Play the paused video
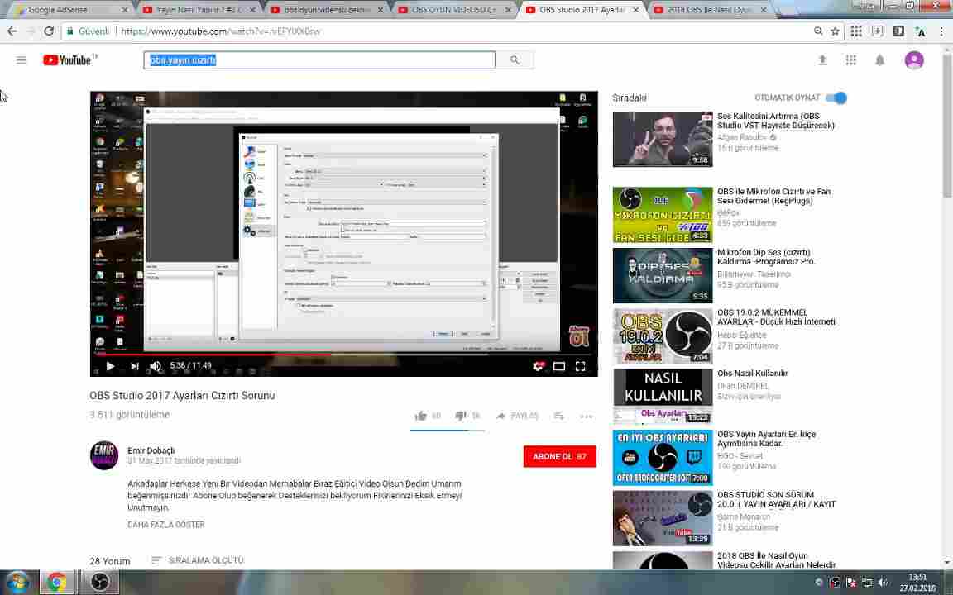Viewport: 953px width, 595px height. pos(110,366)
